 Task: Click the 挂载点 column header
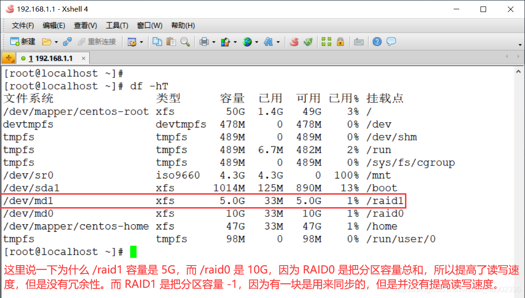(385, 98)
